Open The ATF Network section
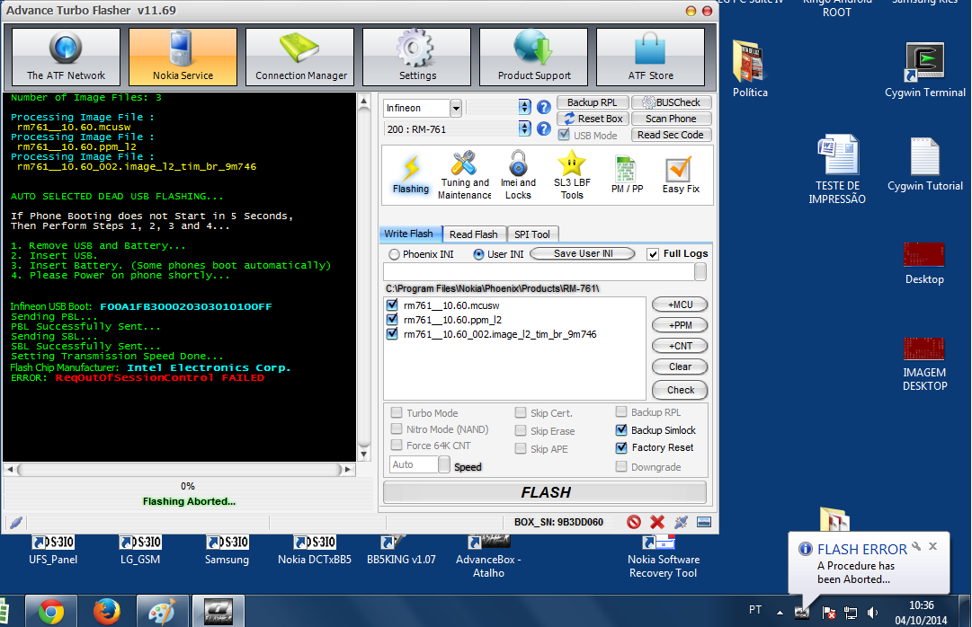 [66, 57]
